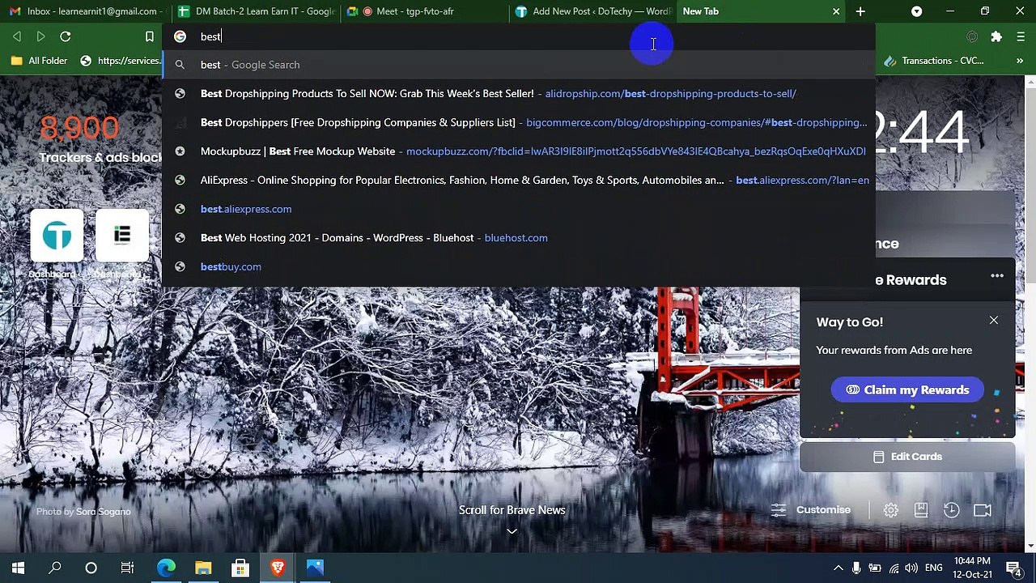Open Customise dashboard settings
1036x583 pixels.
[811, 510]
